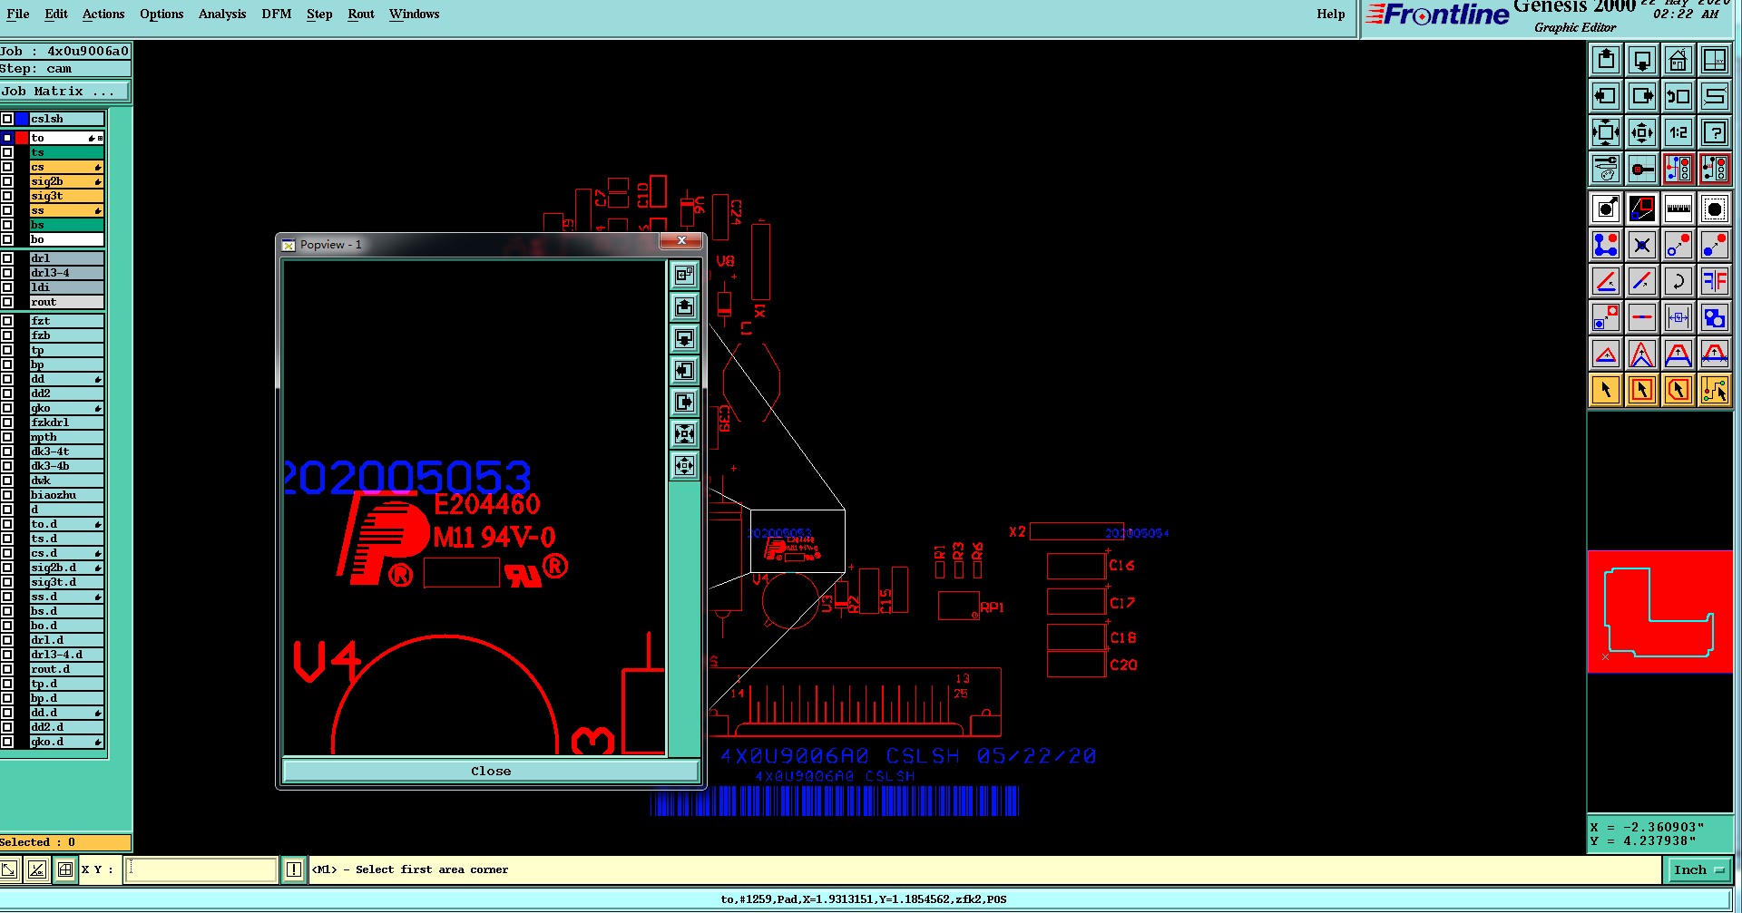Click the home view icon
The image size is (1742, 913).
1678,60
